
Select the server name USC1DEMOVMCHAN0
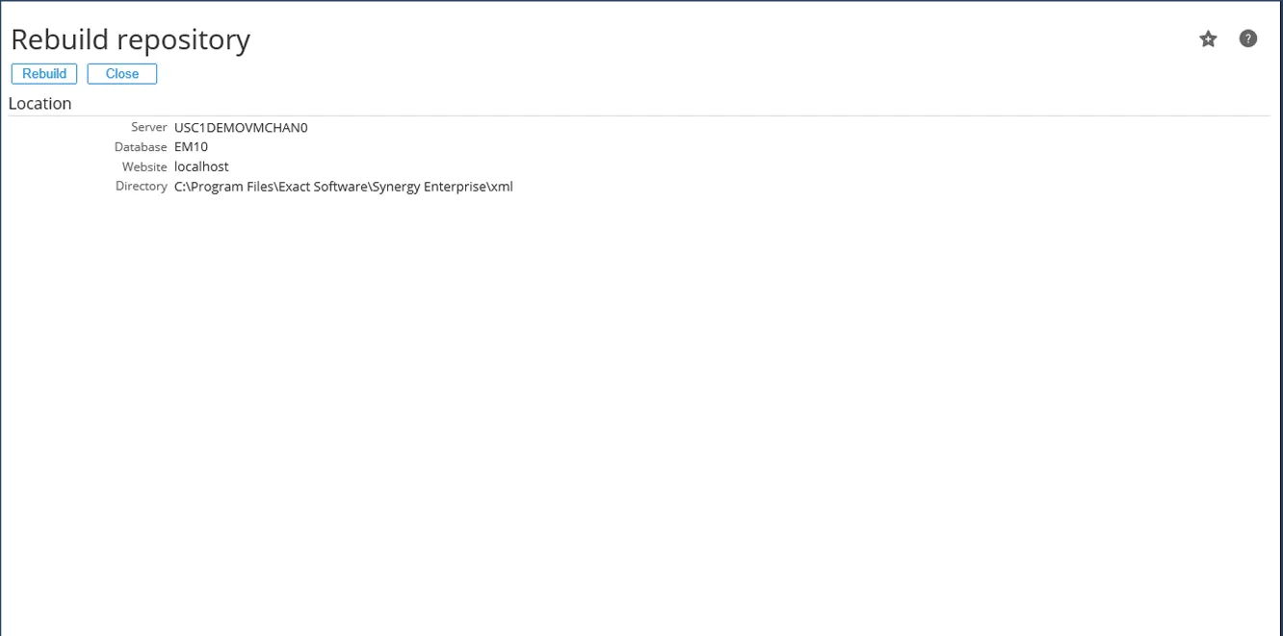click(241, 128)
